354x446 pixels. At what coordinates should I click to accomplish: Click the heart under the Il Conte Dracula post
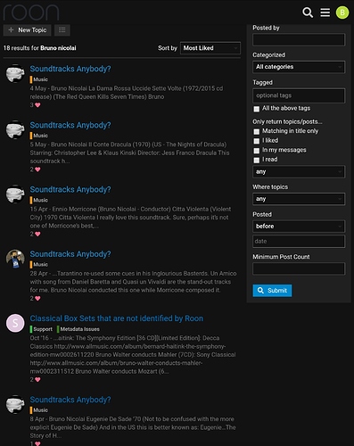37,169
